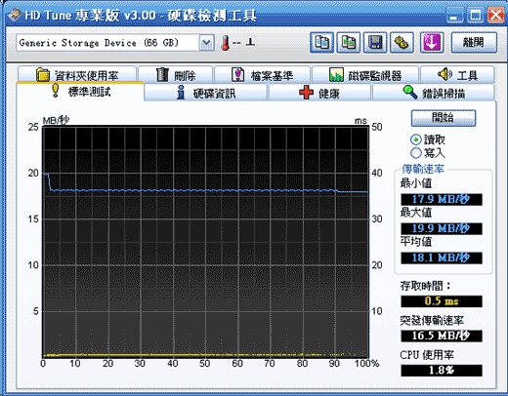
Task: Click the 存取時間 label
Action: [x=425, y=286]
